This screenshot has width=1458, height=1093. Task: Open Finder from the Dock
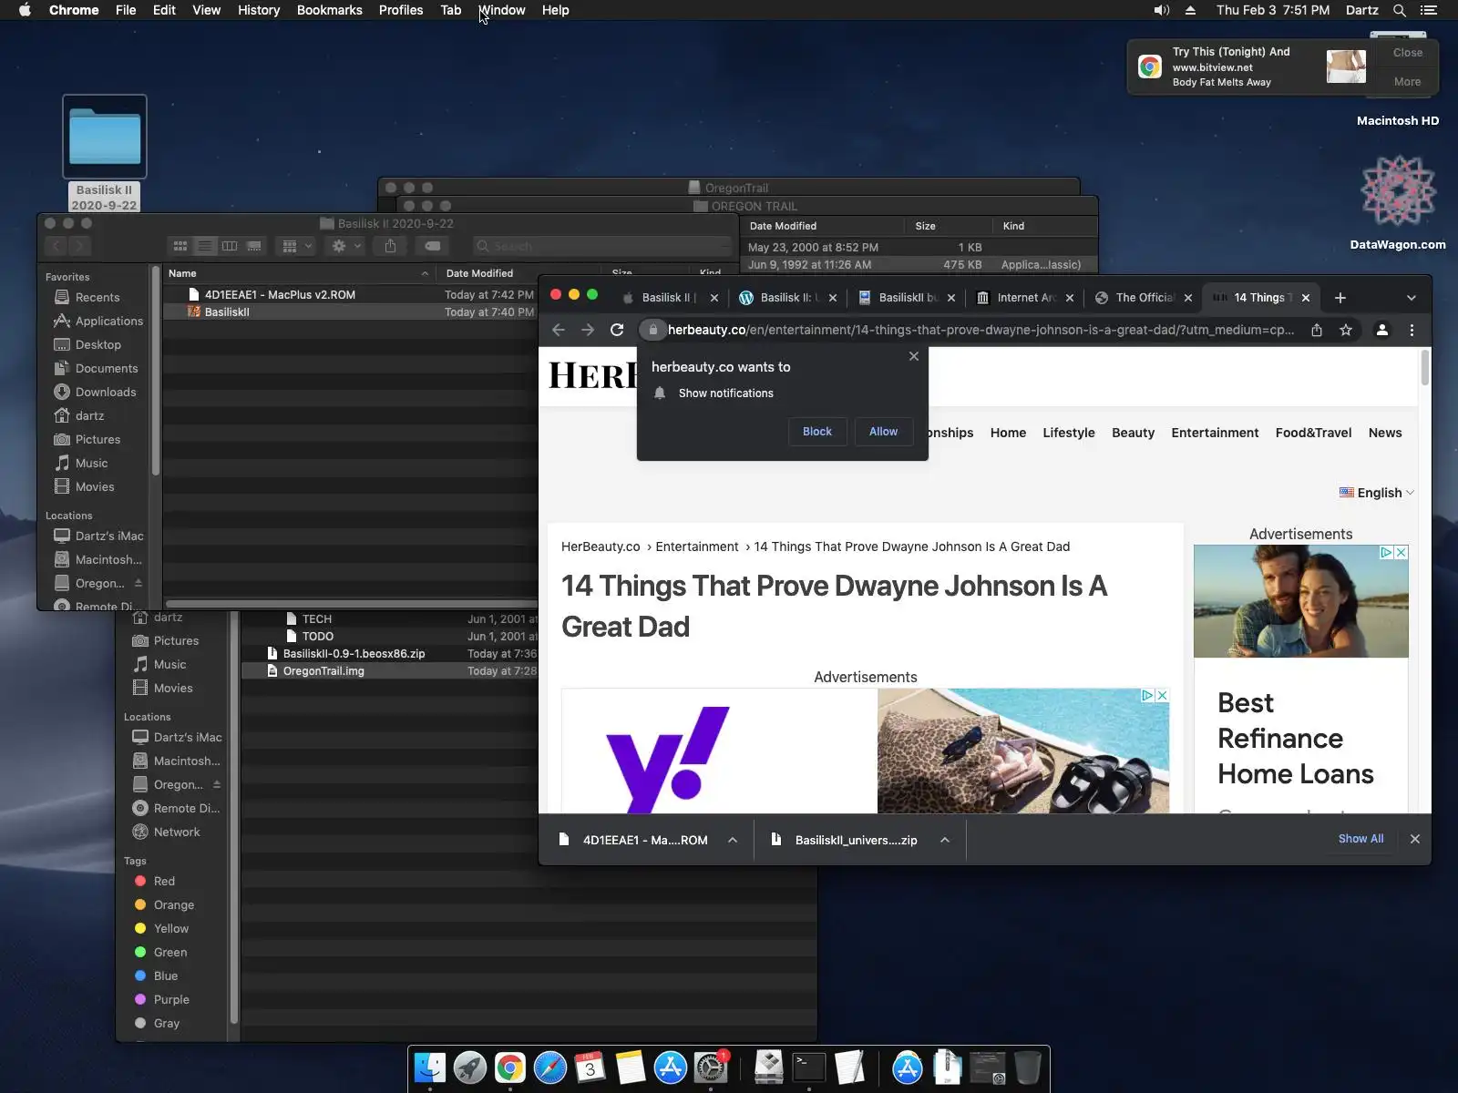[430, 1067]
